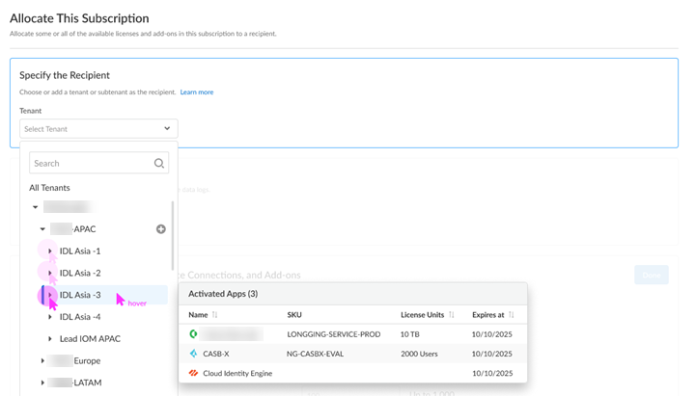Image resolution: width=695 pixels, height=396 pixels.
Task: Click the magnifier icon in the tenant search box
Action: (x=159, y=164)
